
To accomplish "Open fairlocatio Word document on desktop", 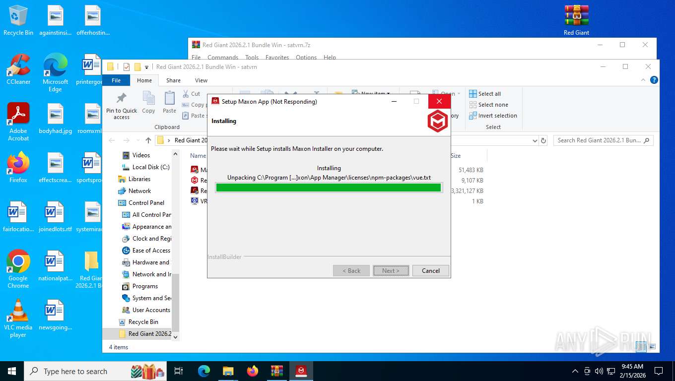I will coord(18,217).
